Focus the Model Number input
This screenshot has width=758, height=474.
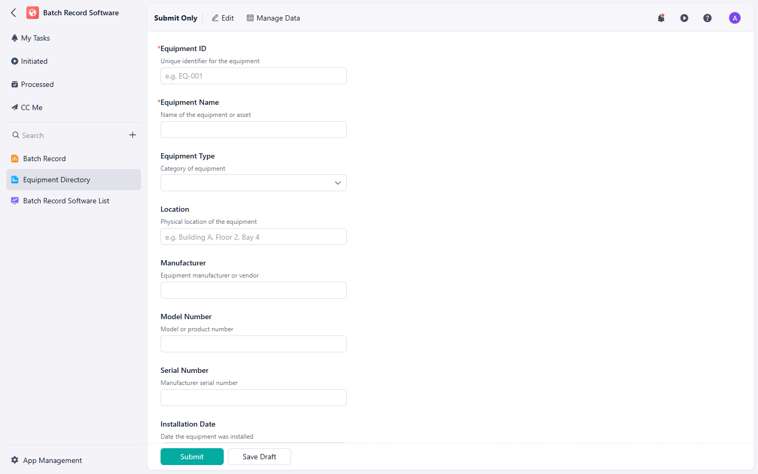(x=254, y=344)
